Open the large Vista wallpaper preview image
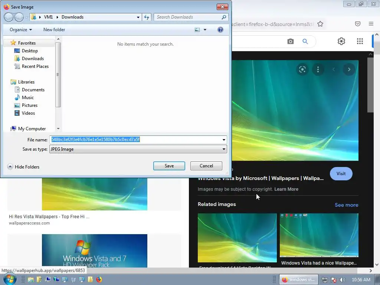This screenshot has width=380, height=285. tap(295, 110)
